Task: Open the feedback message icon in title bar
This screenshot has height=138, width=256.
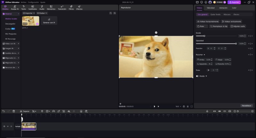Action: point(202,2)
